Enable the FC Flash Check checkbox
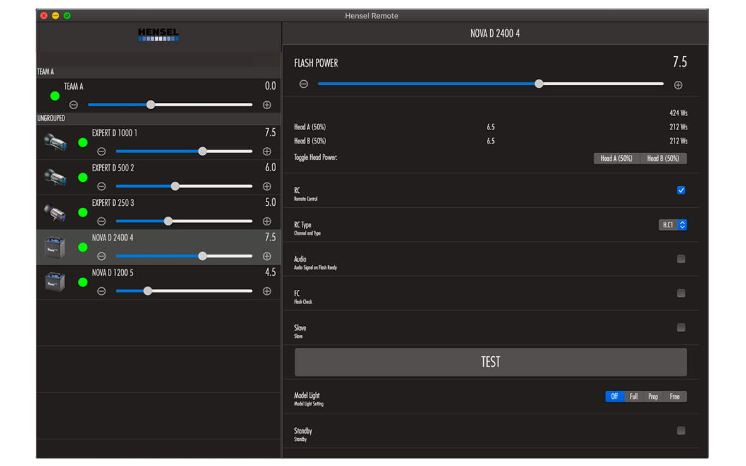746x466 pixels. coord(681,293)
